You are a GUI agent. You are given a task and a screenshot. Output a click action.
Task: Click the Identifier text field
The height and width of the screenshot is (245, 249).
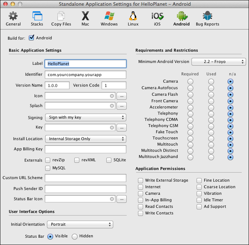[86, 75]
